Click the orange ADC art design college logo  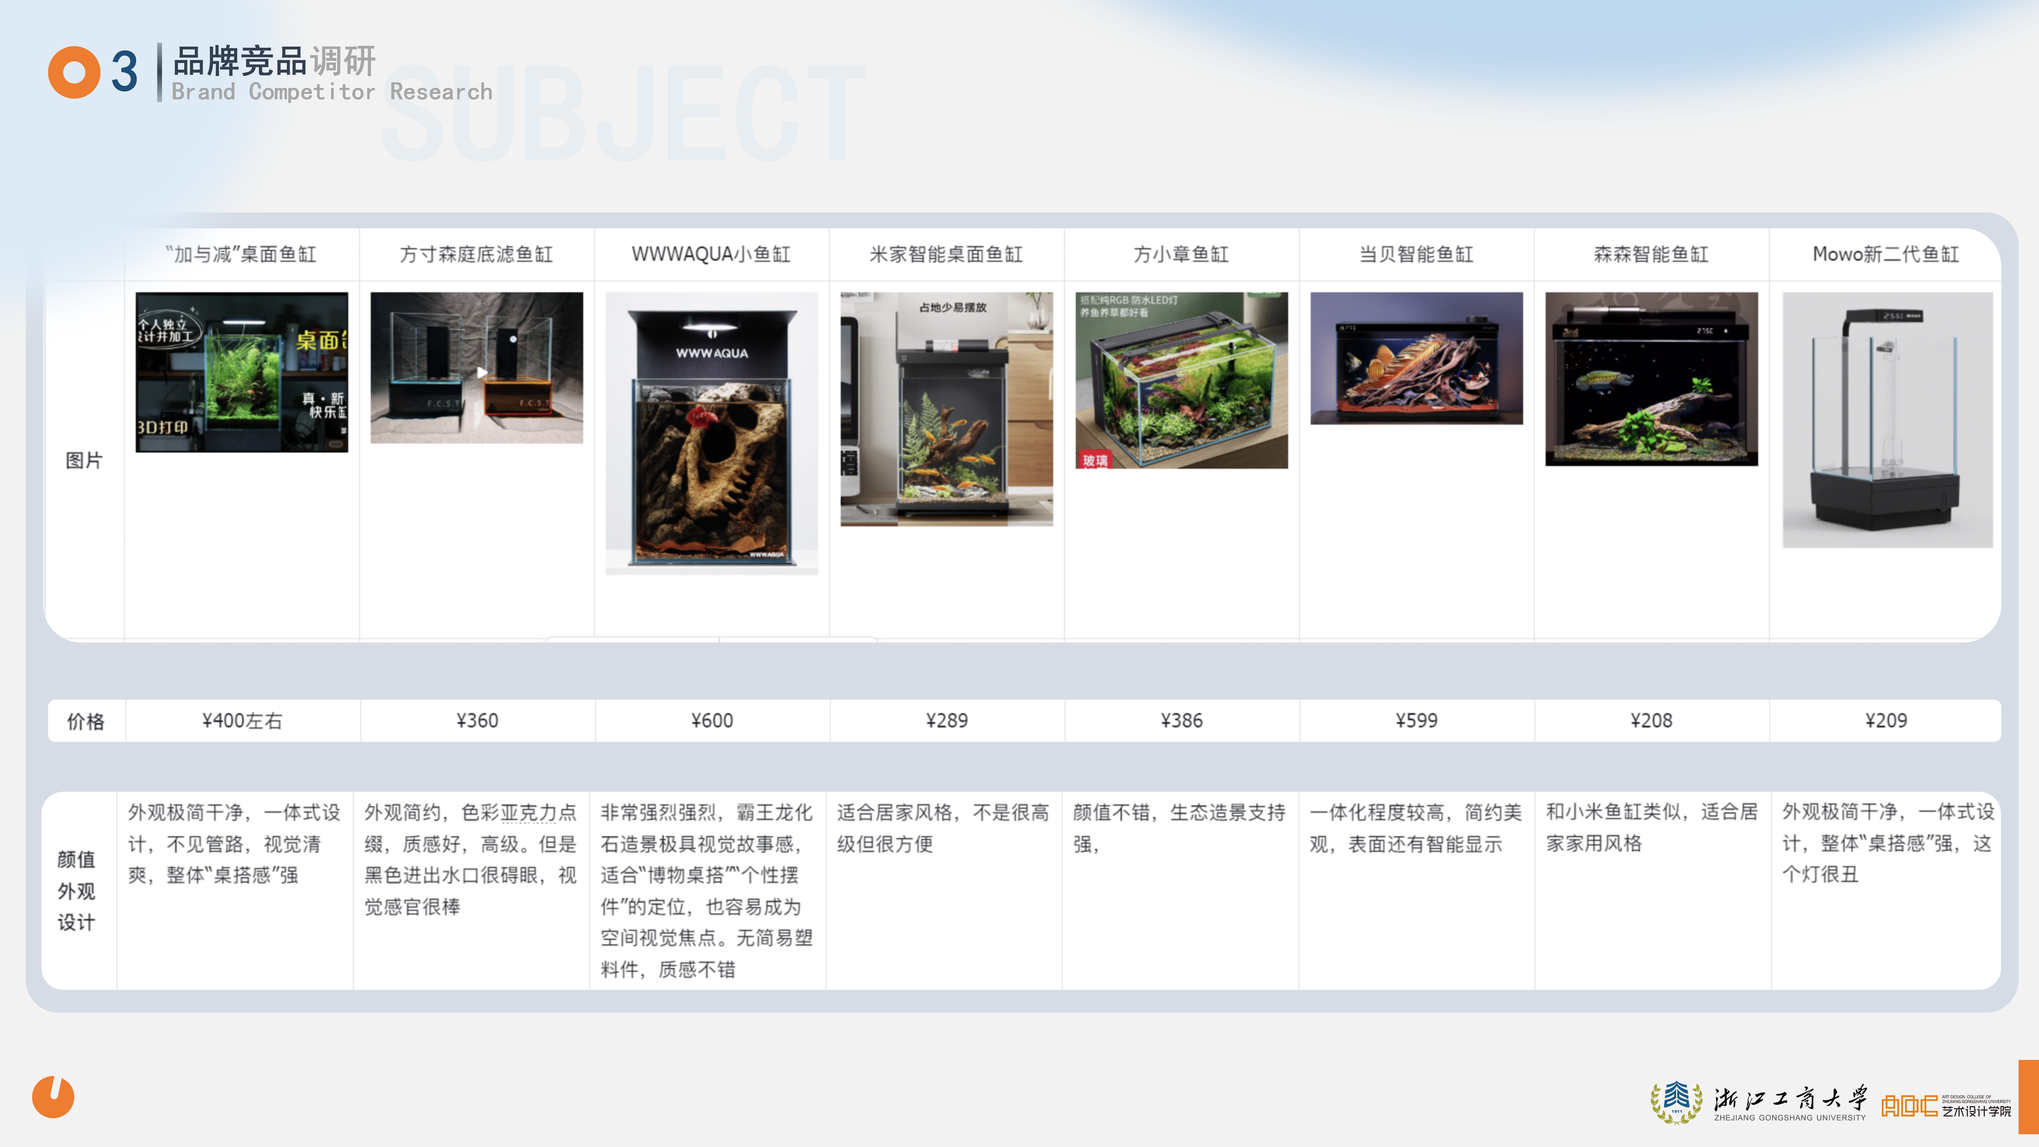pos(1909,1105)
